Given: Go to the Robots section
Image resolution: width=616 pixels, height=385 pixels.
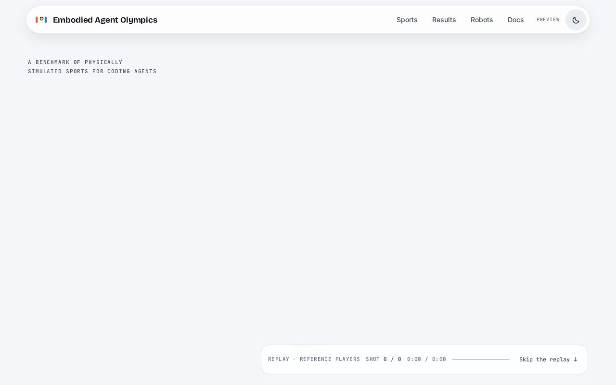Looking at the screenshot, I should (482, 20).
